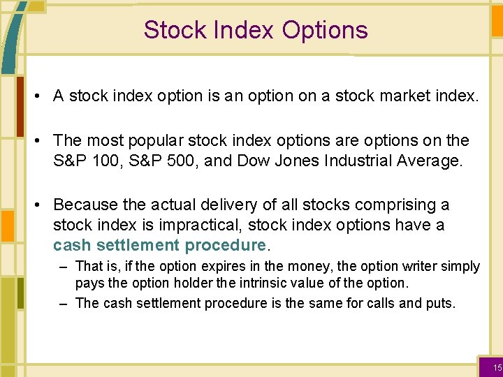Click the slide title 'Stock Index Options'
This screenshot has height=377, width=503.
(x=255, y=30)
